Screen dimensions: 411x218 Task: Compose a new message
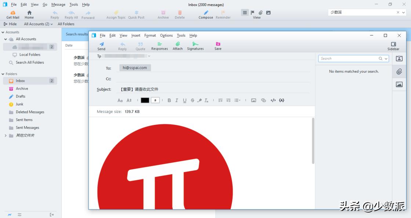coord(206,15)
